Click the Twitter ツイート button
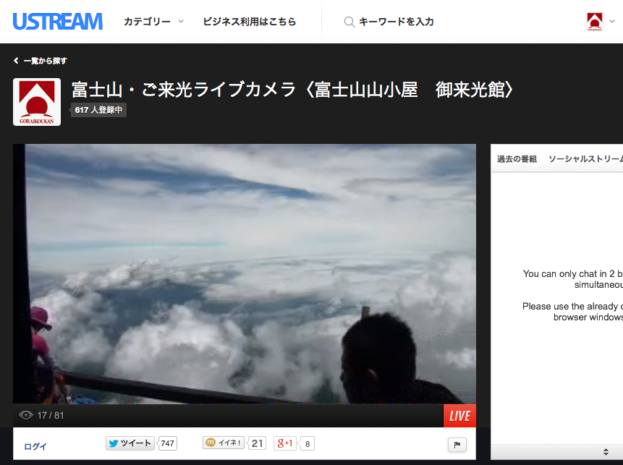 pos(130,443)
